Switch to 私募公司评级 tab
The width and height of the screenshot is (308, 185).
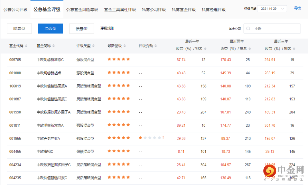(154, 10)
